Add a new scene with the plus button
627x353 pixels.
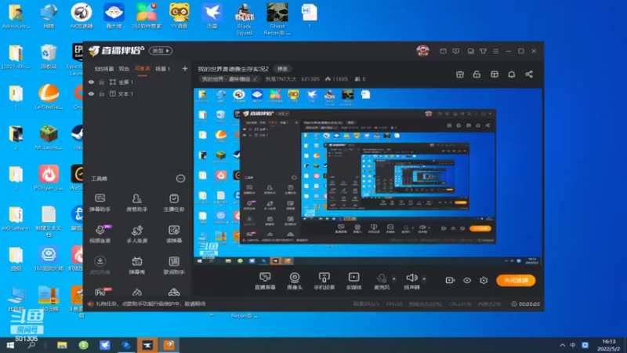coord(185,69)
